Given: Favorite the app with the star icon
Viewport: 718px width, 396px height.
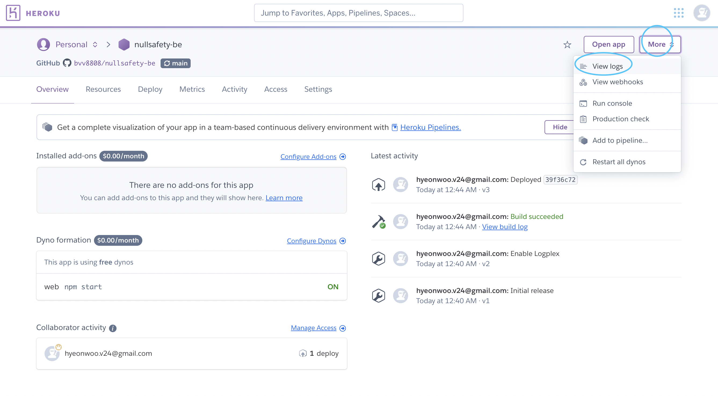Looking at the screenshot, I should (567, 45).
